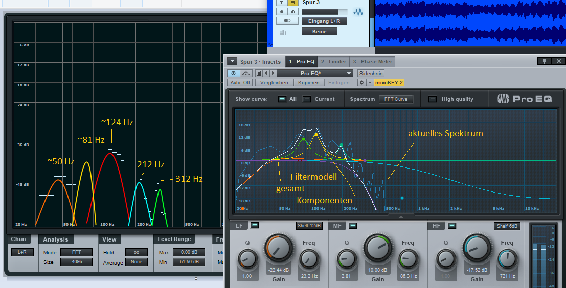Toggle the HF band enable button
566x288 pixels.
[451, 226]
